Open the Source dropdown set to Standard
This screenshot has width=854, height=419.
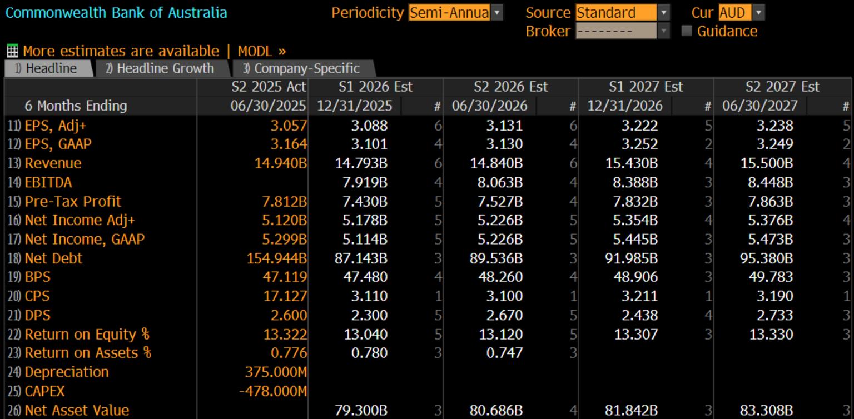[622, 13]
